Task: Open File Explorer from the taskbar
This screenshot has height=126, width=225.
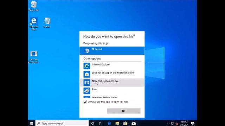Action: tap(117, 123)
